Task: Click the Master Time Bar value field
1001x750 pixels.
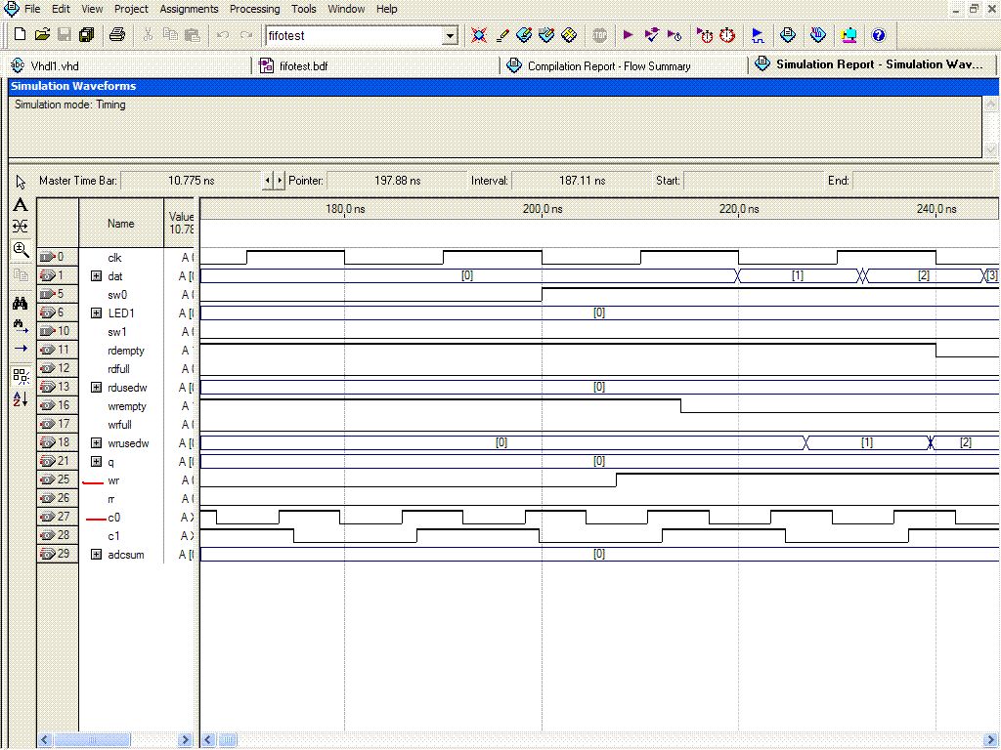Action: (x=190, y=181)
